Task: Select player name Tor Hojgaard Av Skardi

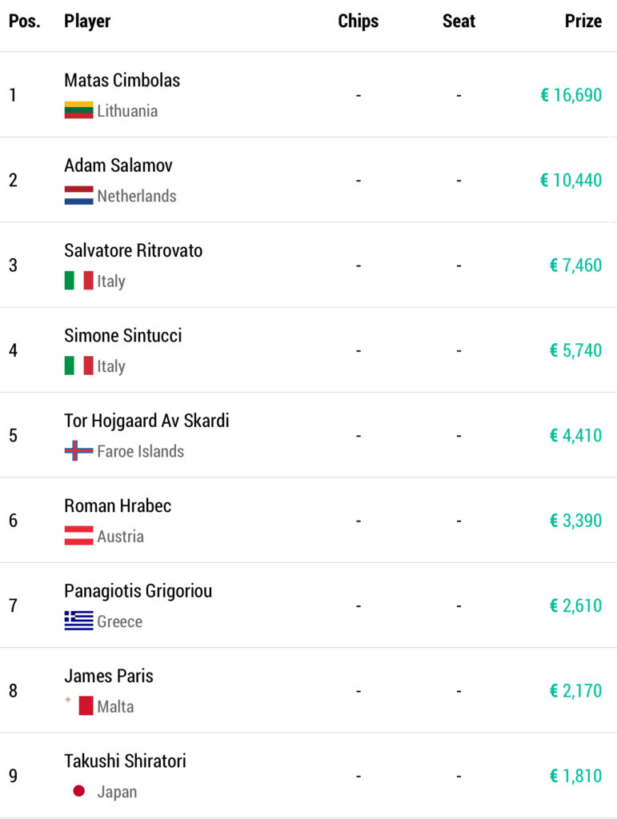Action: [x=146, y=421]
